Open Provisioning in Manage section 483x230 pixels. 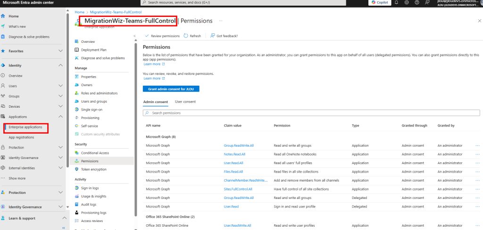click(x=90, y=118)
